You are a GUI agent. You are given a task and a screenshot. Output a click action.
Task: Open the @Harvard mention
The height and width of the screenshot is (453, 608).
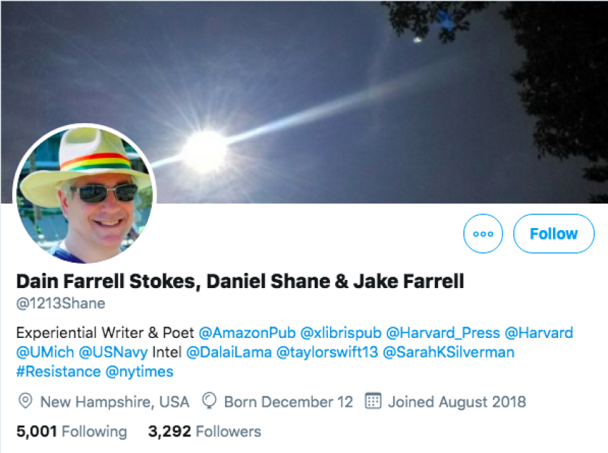[x=539, y=333]
